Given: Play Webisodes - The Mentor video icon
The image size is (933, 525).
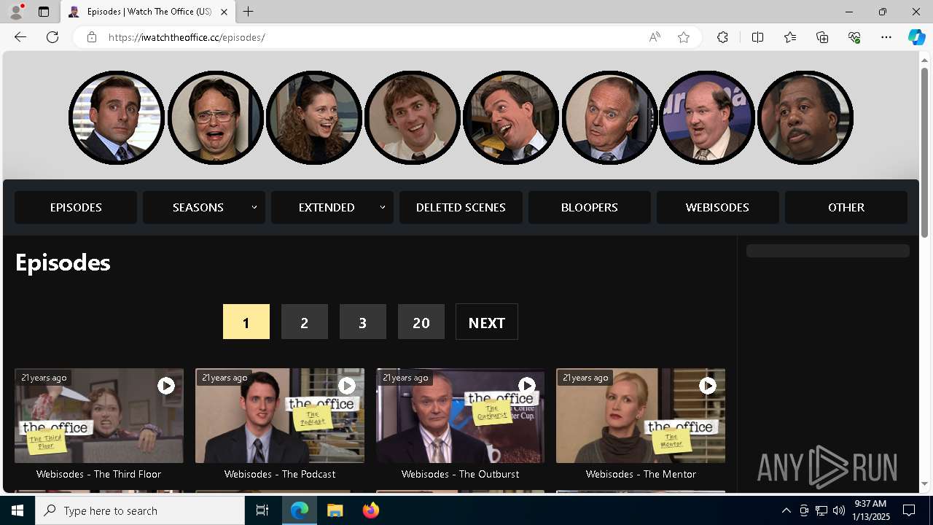Looking at the screenshot, I should pyautogui.click(x=708, y=386).
